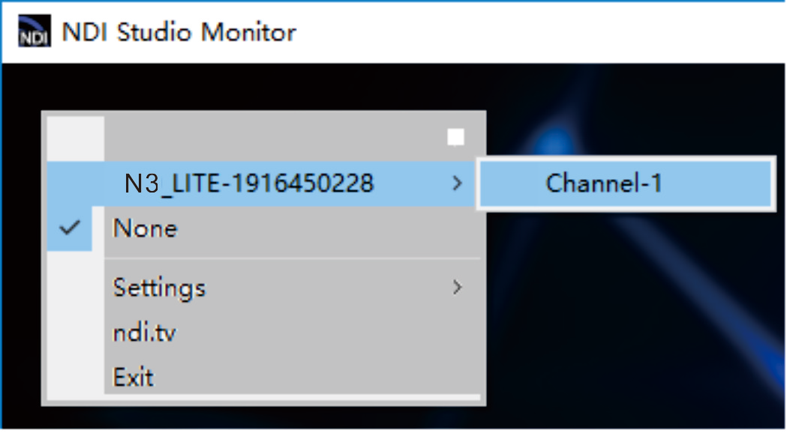Click the small white square icon in menu
787x433 pixels.
tap(455, 137)
